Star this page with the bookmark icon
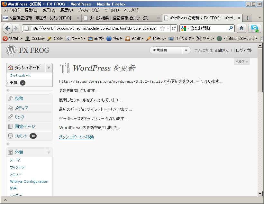Image resolution: width=264 pixels, height=204 pixels. pos(163,28)
